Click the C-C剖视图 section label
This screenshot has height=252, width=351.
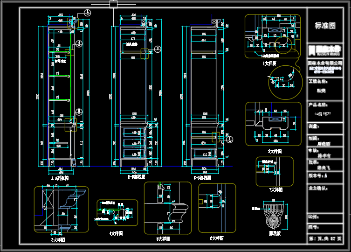[203, 178]
